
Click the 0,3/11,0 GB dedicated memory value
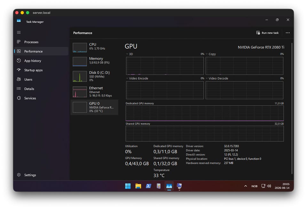tap(165, 152)
